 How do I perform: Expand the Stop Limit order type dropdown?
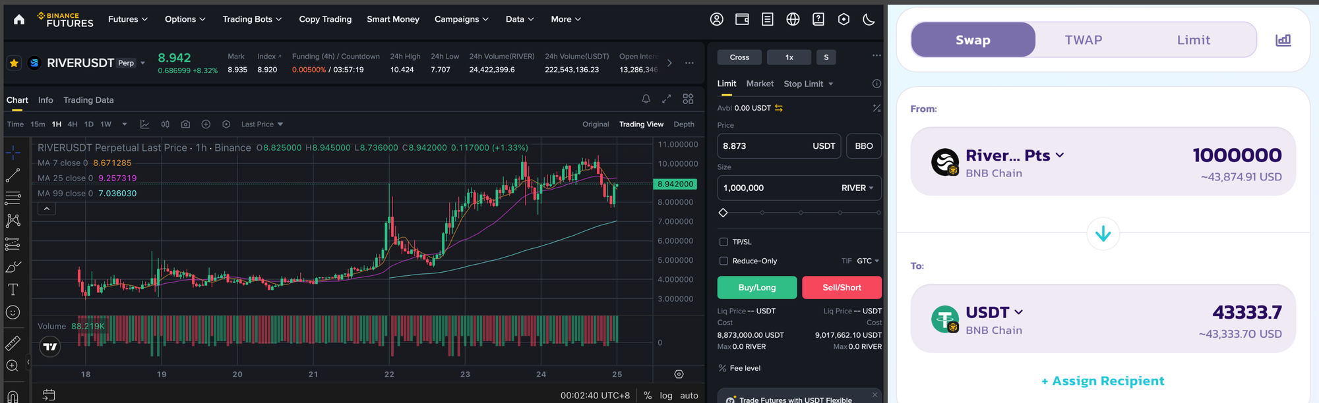click(x=808, y=84)
